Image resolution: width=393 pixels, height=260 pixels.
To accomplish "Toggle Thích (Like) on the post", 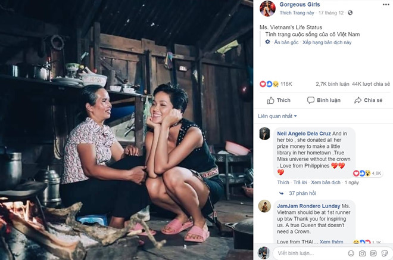I will tap(278, 100).
